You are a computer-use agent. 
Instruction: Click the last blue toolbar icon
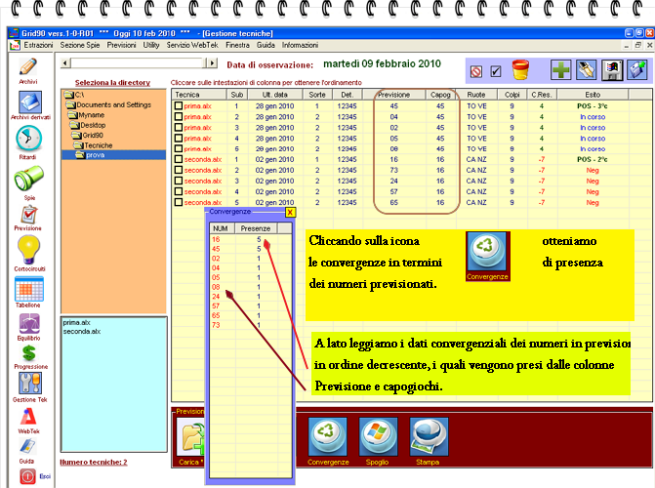tap(637, 69)
